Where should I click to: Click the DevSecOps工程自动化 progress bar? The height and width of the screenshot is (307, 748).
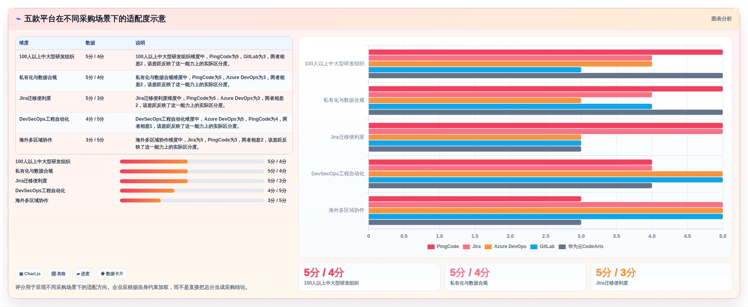click(x=192, y=191)
